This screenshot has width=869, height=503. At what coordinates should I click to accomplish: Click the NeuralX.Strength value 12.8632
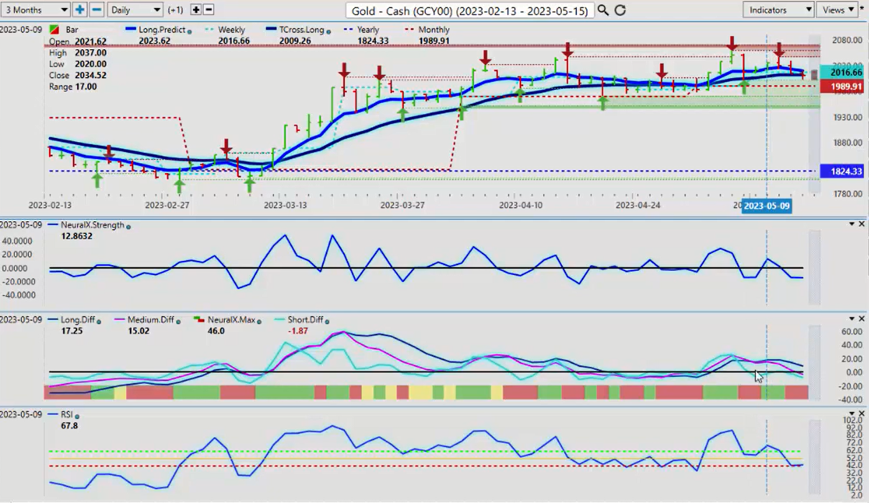[76, 237]
